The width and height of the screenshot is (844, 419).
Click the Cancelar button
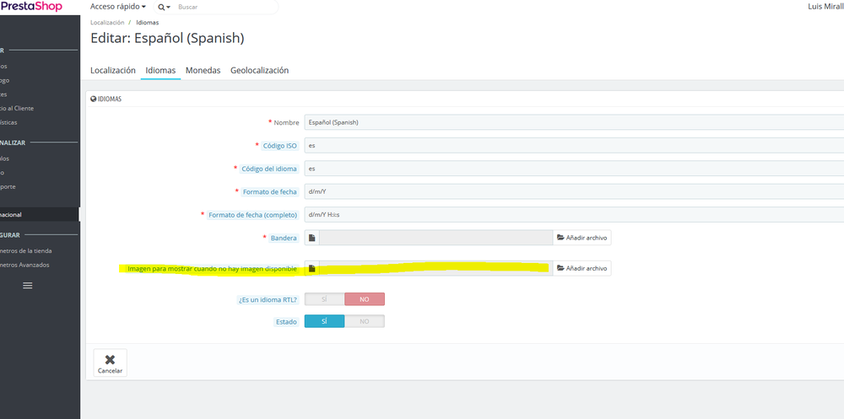click(111, 363)
